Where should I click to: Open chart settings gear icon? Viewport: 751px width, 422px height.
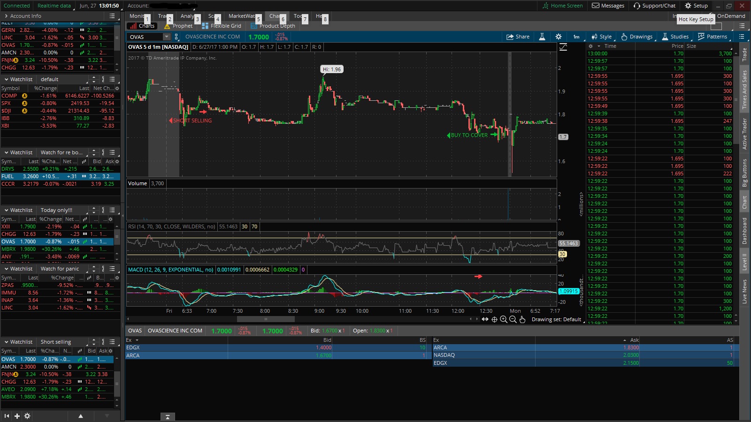(x=558, y=37)
